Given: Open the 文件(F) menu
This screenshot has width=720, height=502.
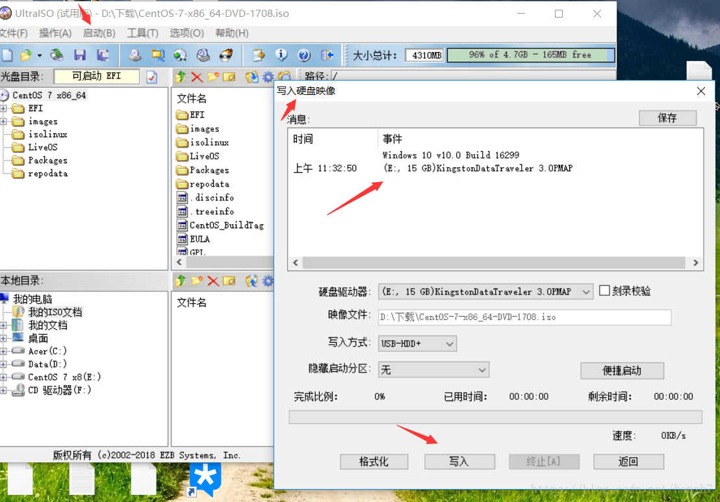Looking at the screenshot, I should click(13, 33).
